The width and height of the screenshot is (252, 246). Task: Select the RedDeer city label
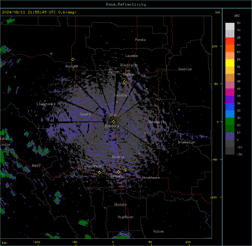point(129,75)
